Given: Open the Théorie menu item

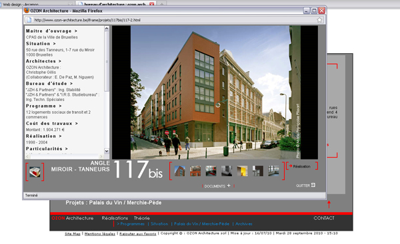Looking at the screenshot, I should tap(142, 218).
